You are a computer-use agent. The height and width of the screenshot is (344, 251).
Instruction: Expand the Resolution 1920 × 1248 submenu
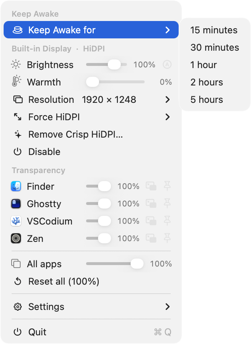pos(91,100)
